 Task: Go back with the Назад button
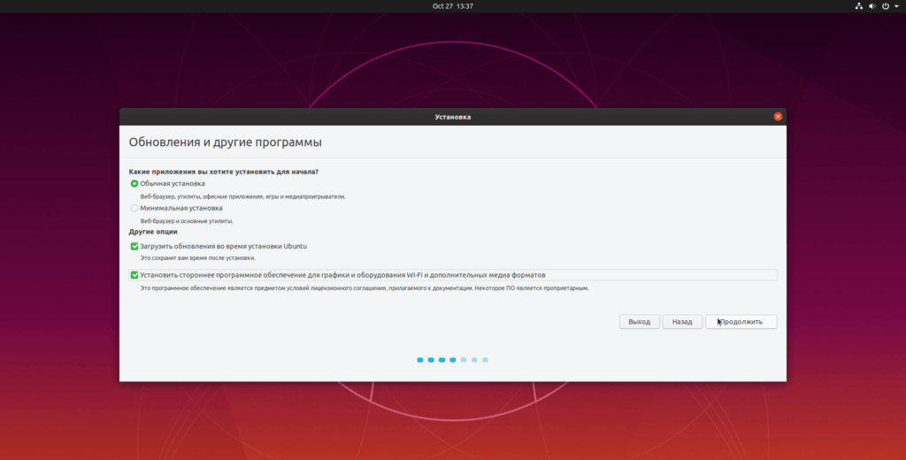tap(682, 322)
